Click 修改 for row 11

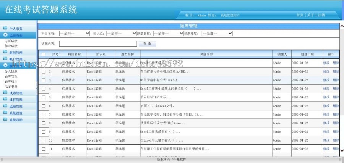(x=326, y=149)
